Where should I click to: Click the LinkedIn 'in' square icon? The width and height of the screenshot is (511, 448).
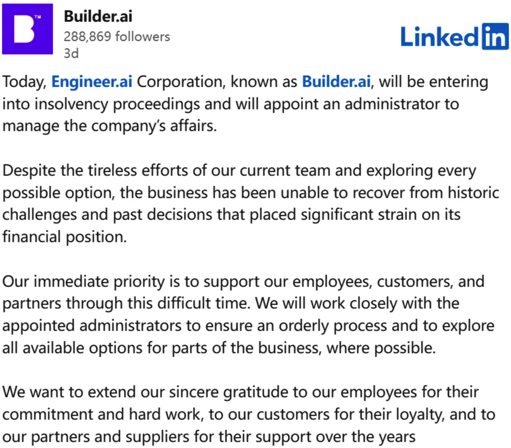point(495,36)
